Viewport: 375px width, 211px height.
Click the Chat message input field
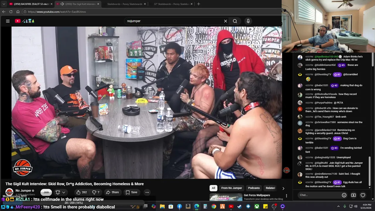pyautogui.click(x=319, y=195)
